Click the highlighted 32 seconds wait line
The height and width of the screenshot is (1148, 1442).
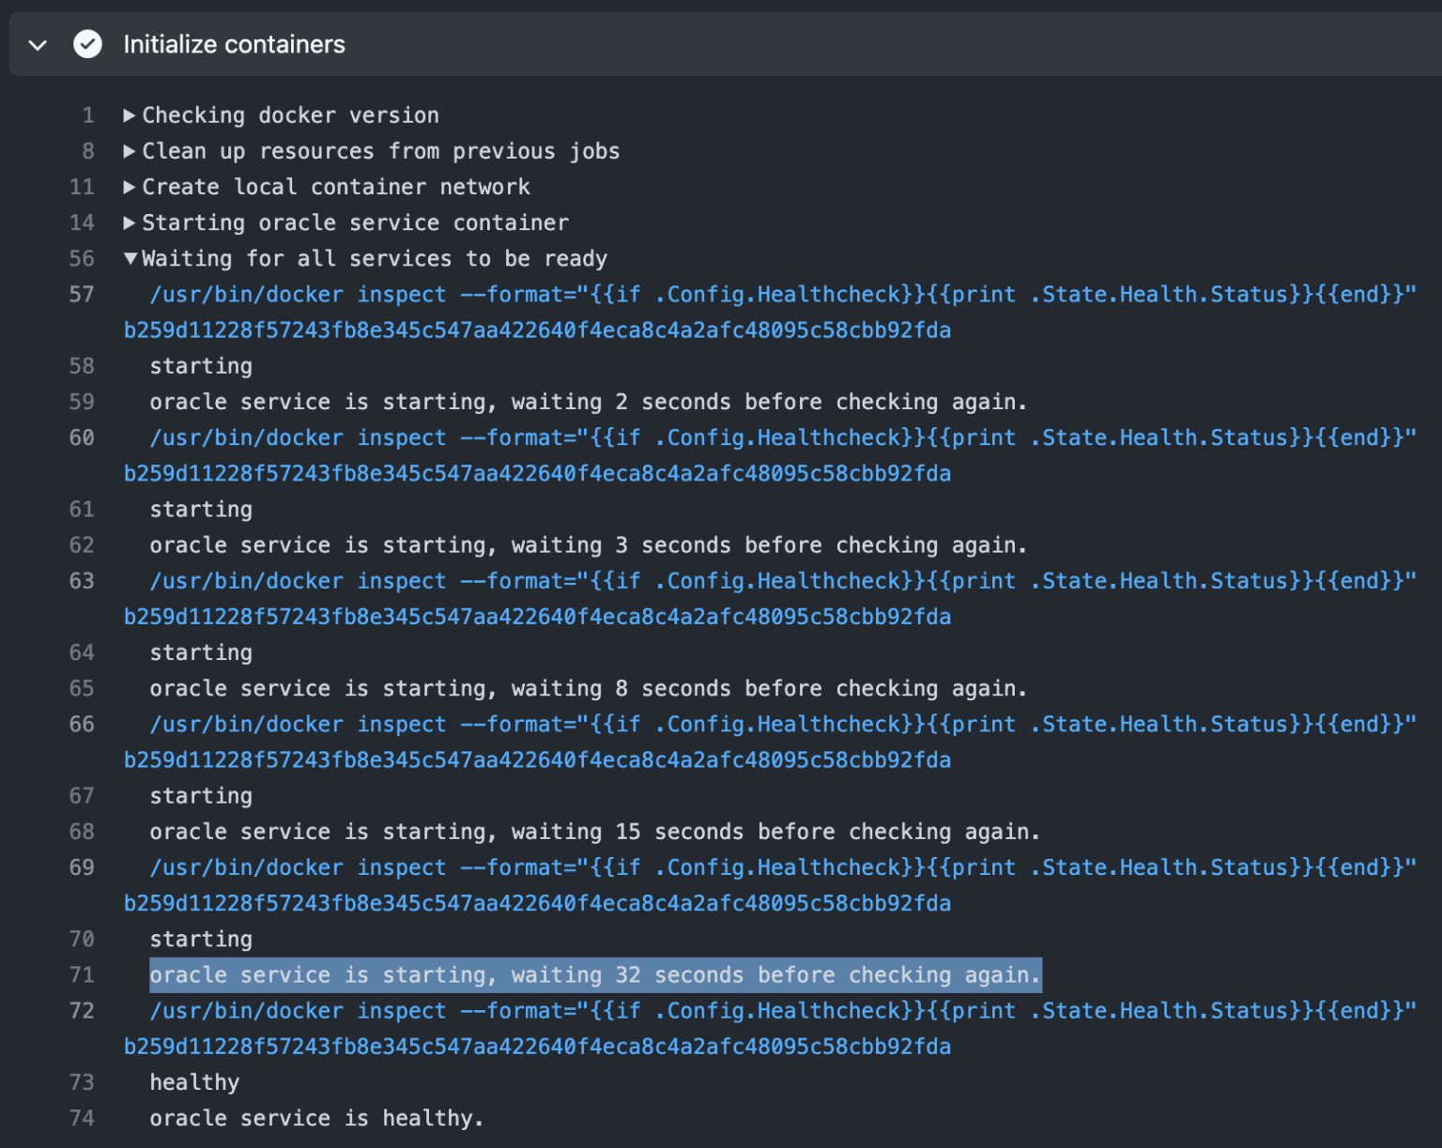[x=593, y=975]
